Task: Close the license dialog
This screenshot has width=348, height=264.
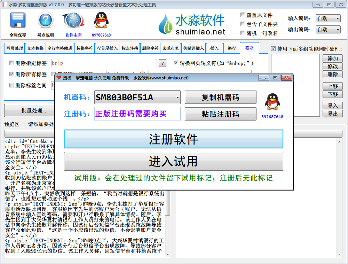Action: click(286, 78)
